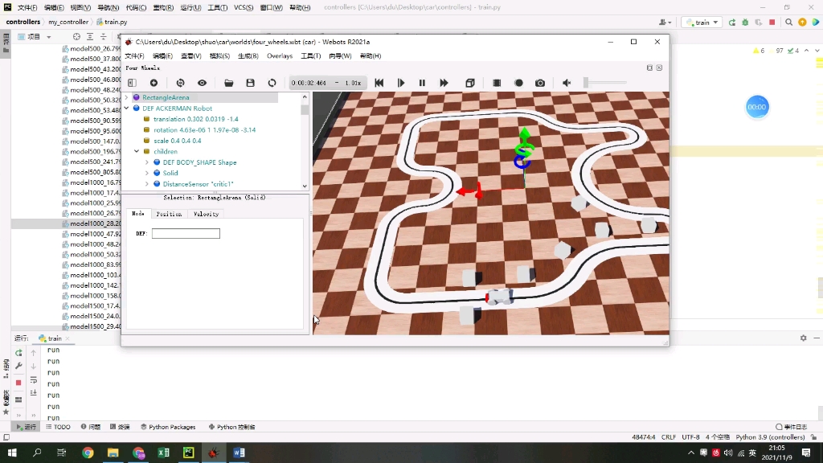This screenshot has width=823, height=463.
Task: Adjust the Webots volume slider
Action: click(x=605, y=83)
